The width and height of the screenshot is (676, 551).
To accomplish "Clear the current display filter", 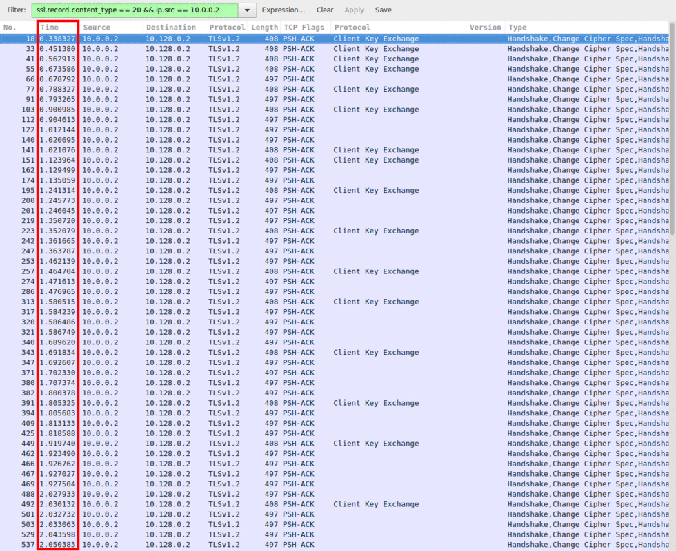I will (325, 10).
